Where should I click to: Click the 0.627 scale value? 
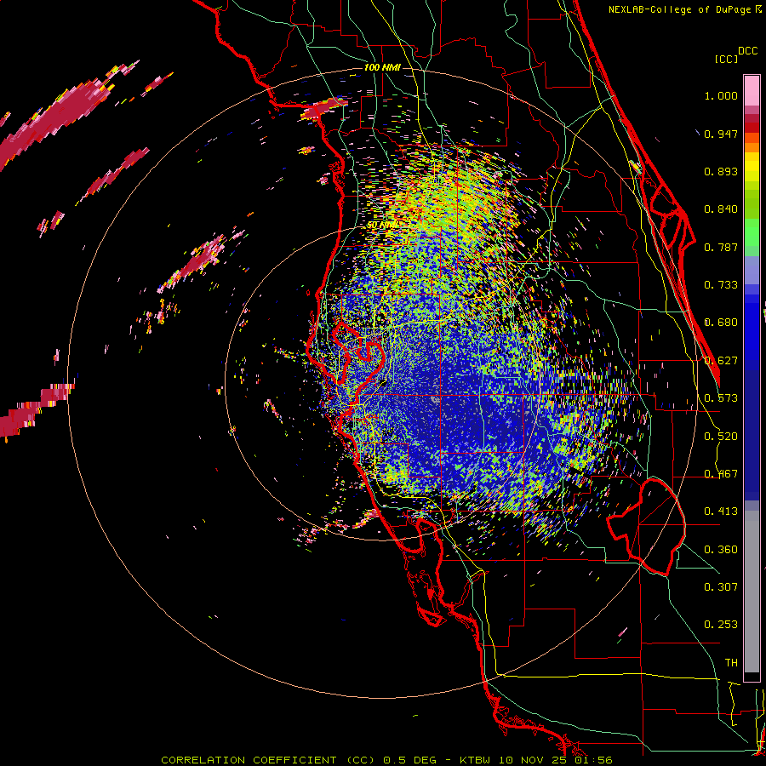(721, 361)
